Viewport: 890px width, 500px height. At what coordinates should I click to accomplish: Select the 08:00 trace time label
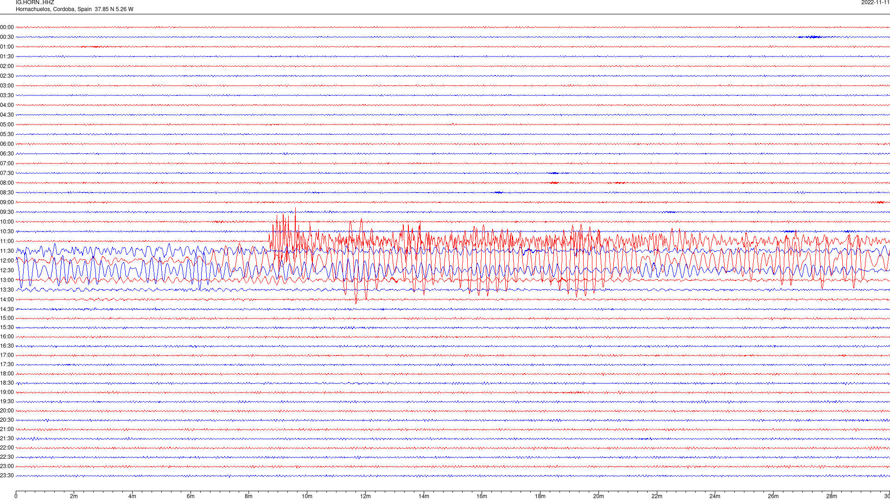(7, 183)
